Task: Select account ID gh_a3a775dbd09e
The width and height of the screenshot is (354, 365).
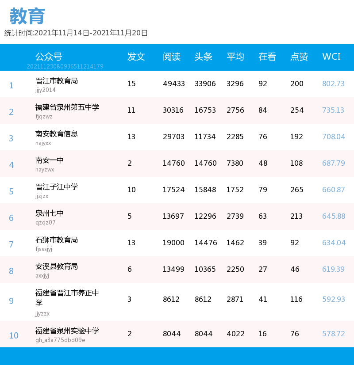Action: (x=60, y=340)
